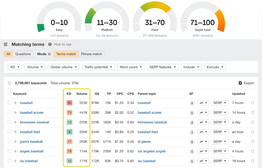Refresh the baseball scores row
The width and height of the screenshot is (262, 168).
pyautogui.click(x=253, y=113)
